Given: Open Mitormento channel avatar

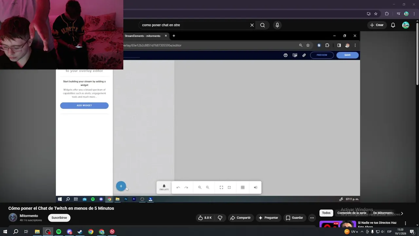Looking at the screenshot, I should point(13,218).
